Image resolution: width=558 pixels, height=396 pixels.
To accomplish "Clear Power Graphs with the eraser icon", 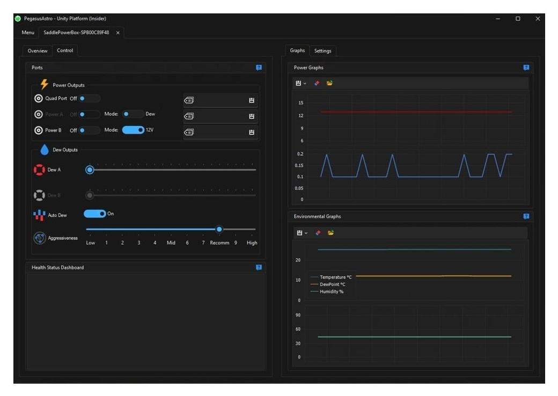I will coord(317,83).
